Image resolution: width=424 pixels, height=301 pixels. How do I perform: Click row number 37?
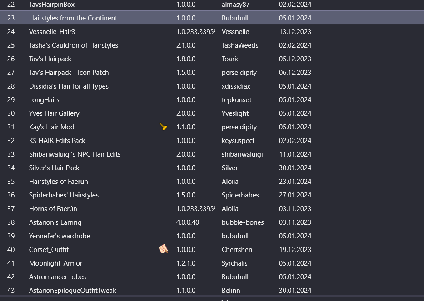pyautogui.click(x=11, y=209)
